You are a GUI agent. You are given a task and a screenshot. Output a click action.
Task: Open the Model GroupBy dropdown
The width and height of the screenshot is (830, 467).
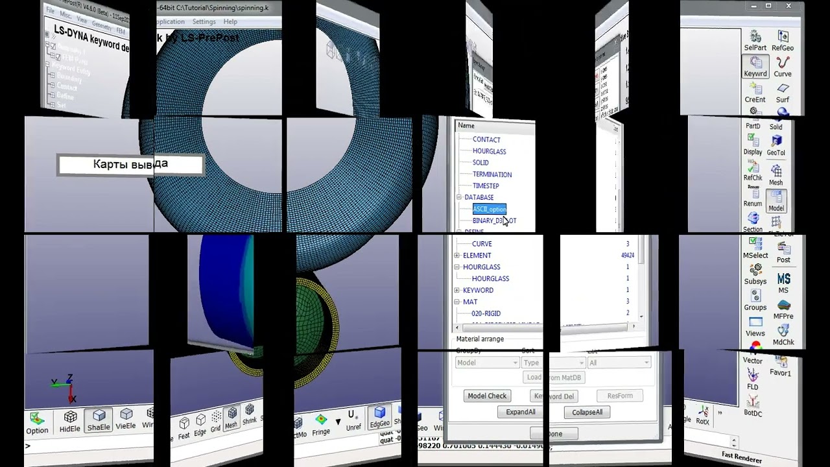point(487,363)
